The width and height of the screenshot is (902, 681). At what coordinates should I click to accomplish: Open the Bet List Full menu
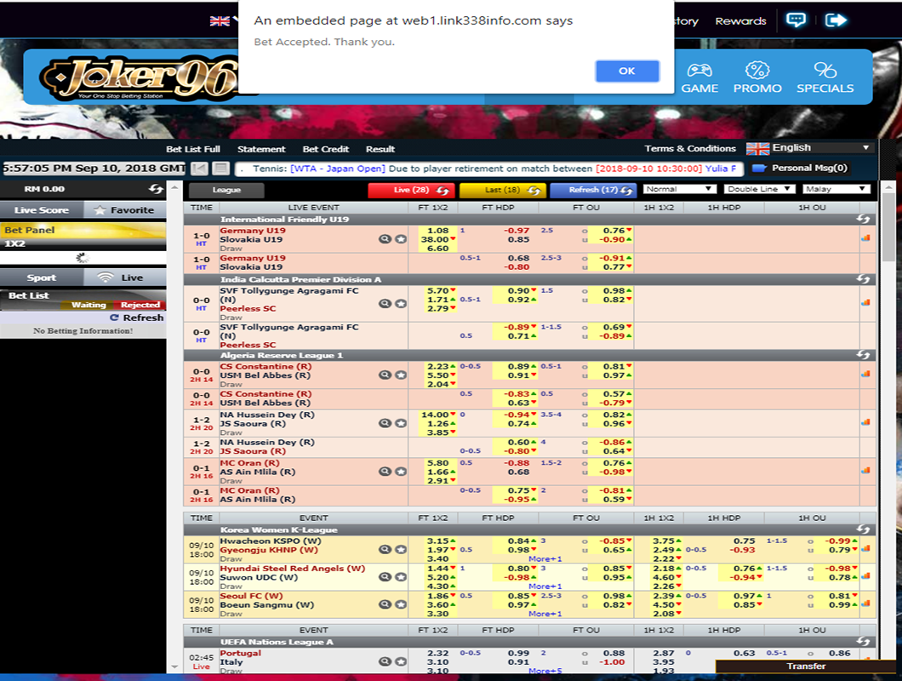click(193, 149)
